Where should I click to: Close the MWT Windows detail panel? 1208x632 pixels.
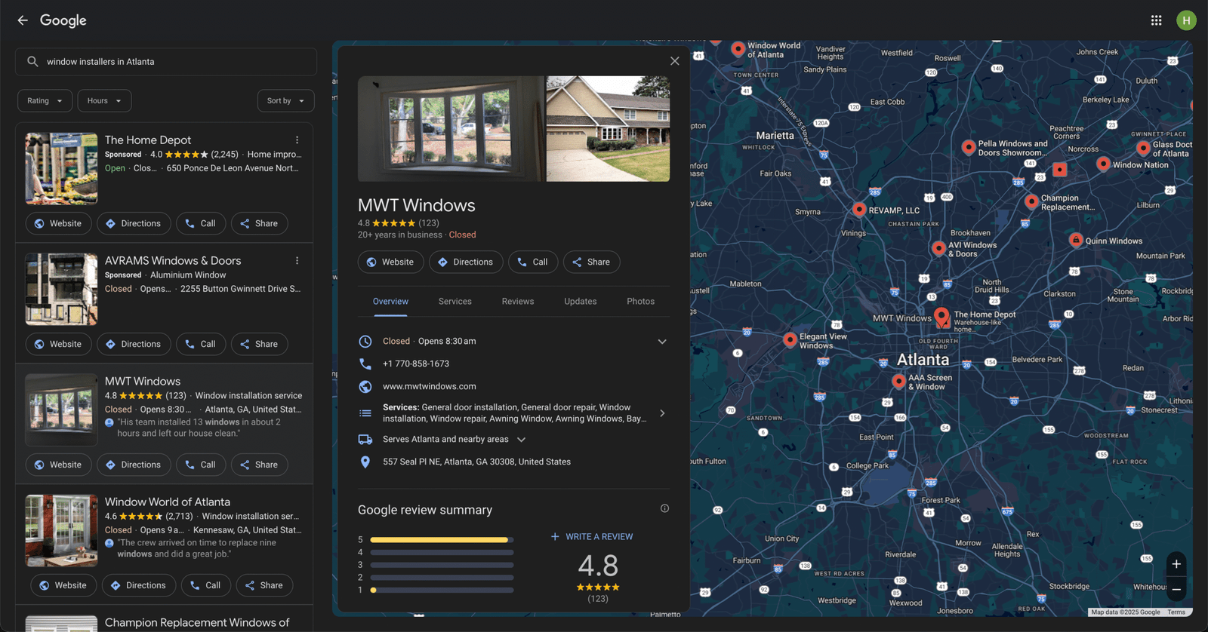coord(674,61)
